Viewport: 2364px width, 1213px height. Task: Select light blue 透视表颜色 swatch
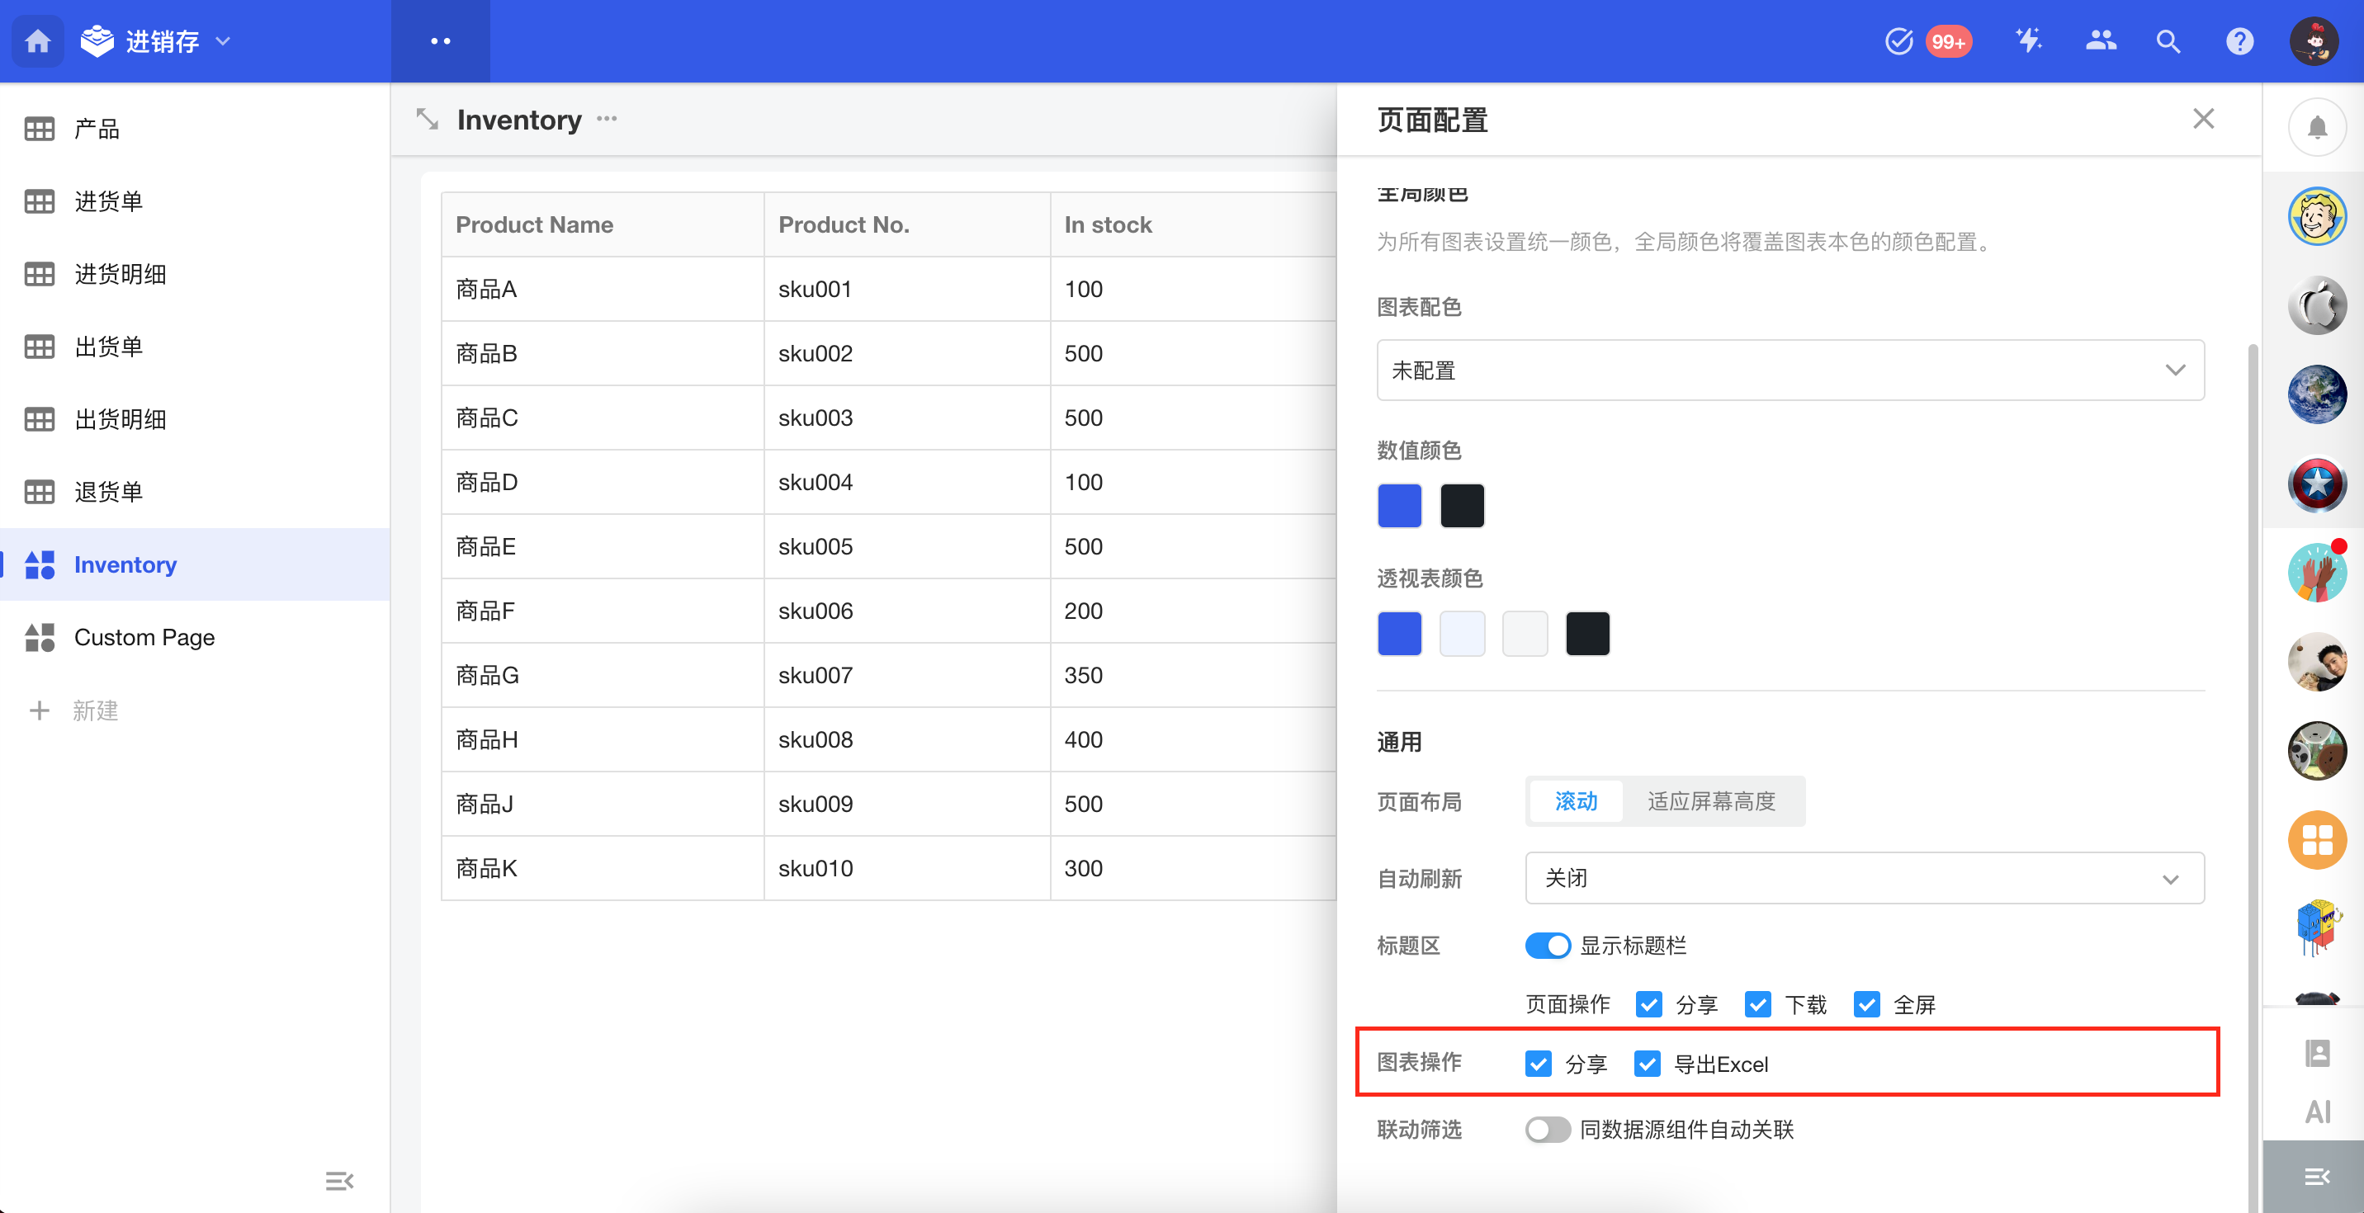[1462, 633]
